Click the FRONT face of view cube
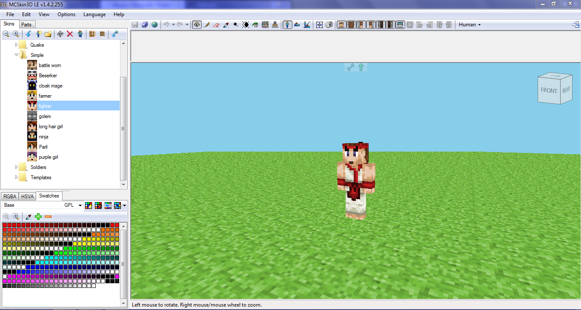The image size is (581, 310). [x=548, y=91]
